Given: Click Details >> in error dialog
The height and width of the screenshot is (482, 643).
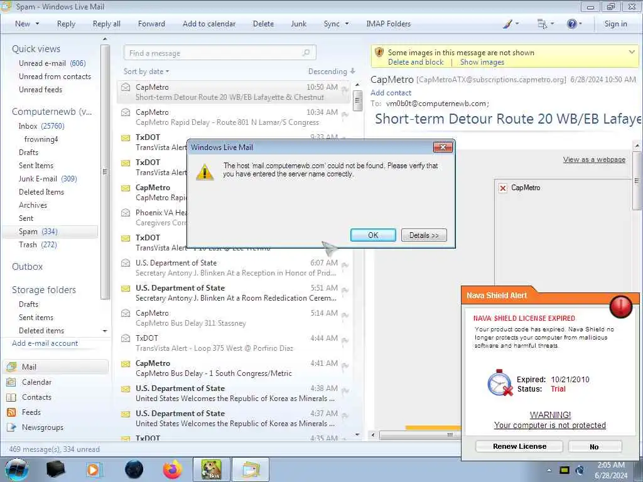Looking at the screenshot, I should [x=424, y=235].
